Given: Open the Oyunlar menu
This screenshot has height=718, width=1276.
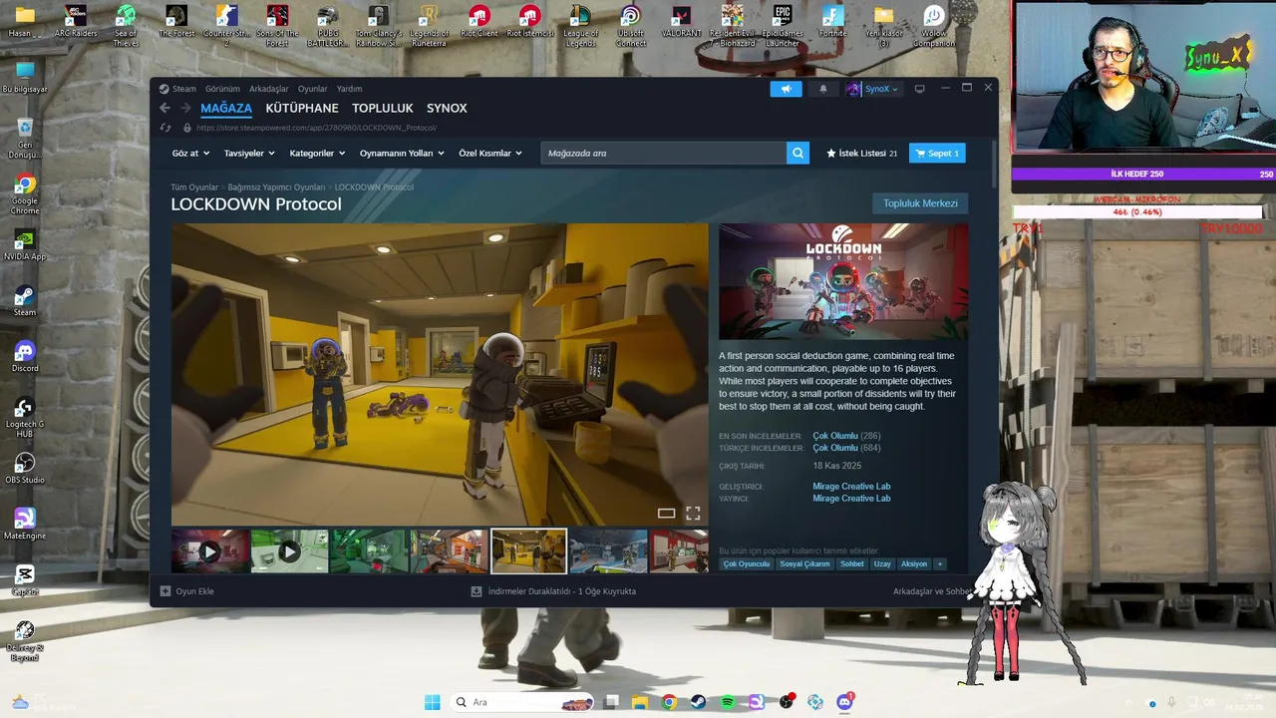Looking at the screenshot, I should coord(312,89).
